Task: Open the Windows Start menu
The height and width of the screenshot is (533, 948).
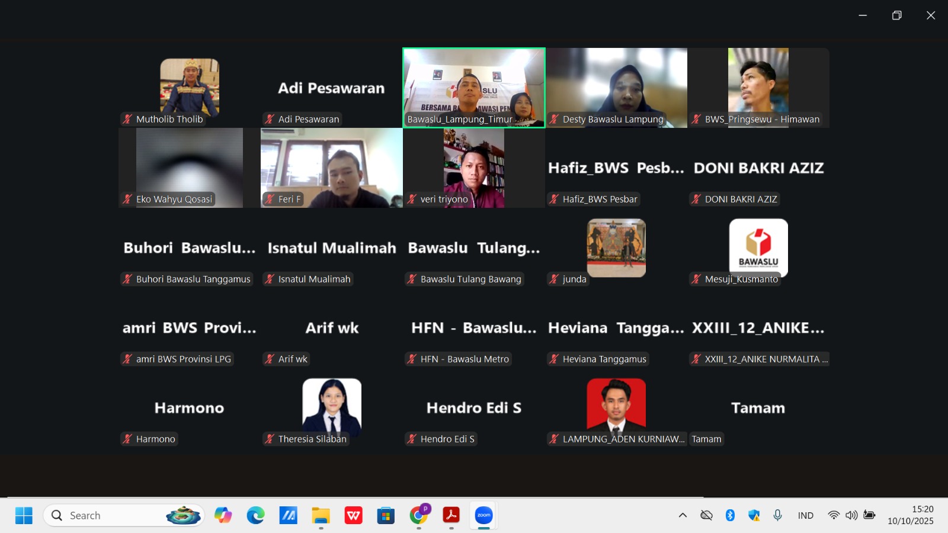Action: [24, 515]
